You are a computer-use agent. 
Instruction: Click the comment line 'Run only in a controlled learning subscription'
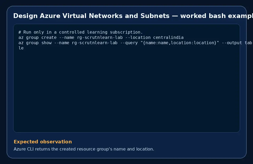81,32
